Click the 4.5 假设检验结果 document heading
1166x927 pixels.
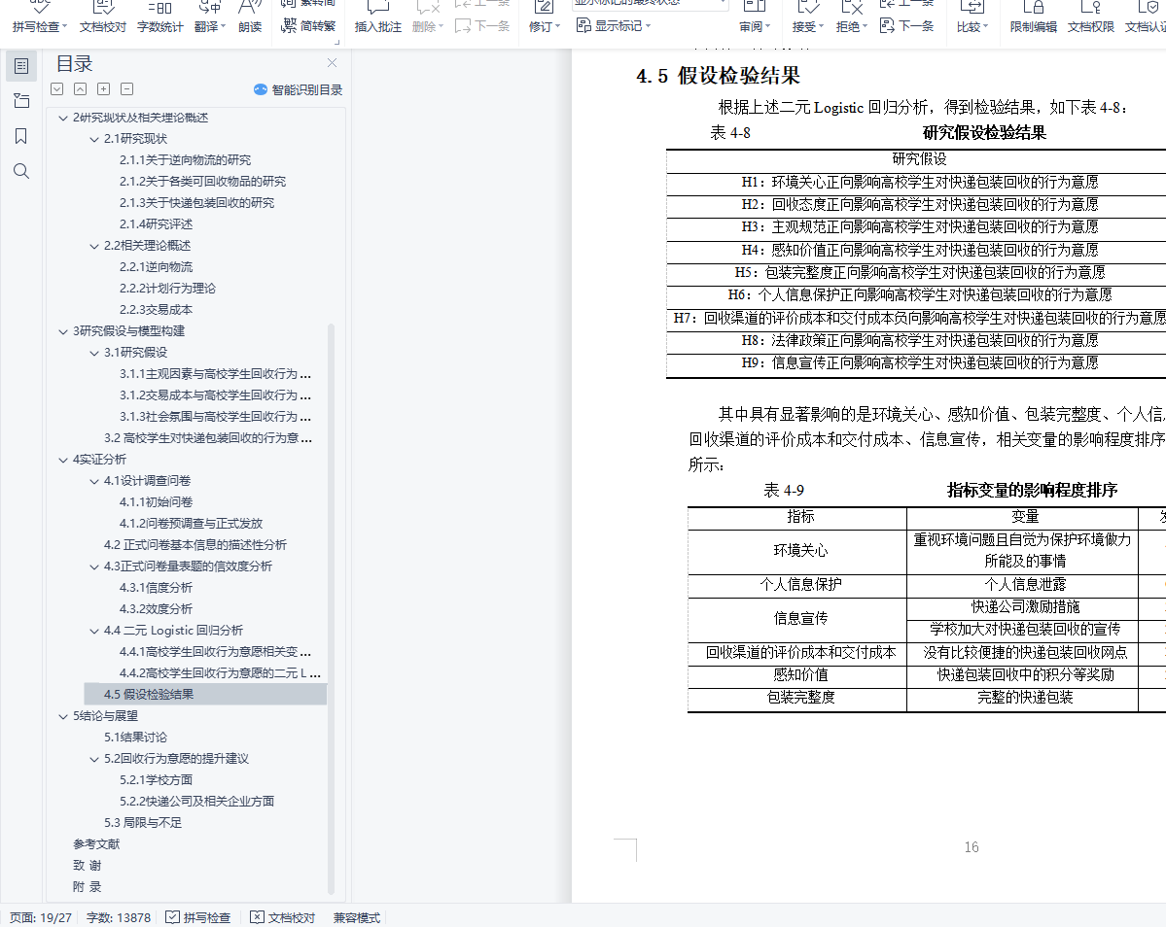pos(718,76)
